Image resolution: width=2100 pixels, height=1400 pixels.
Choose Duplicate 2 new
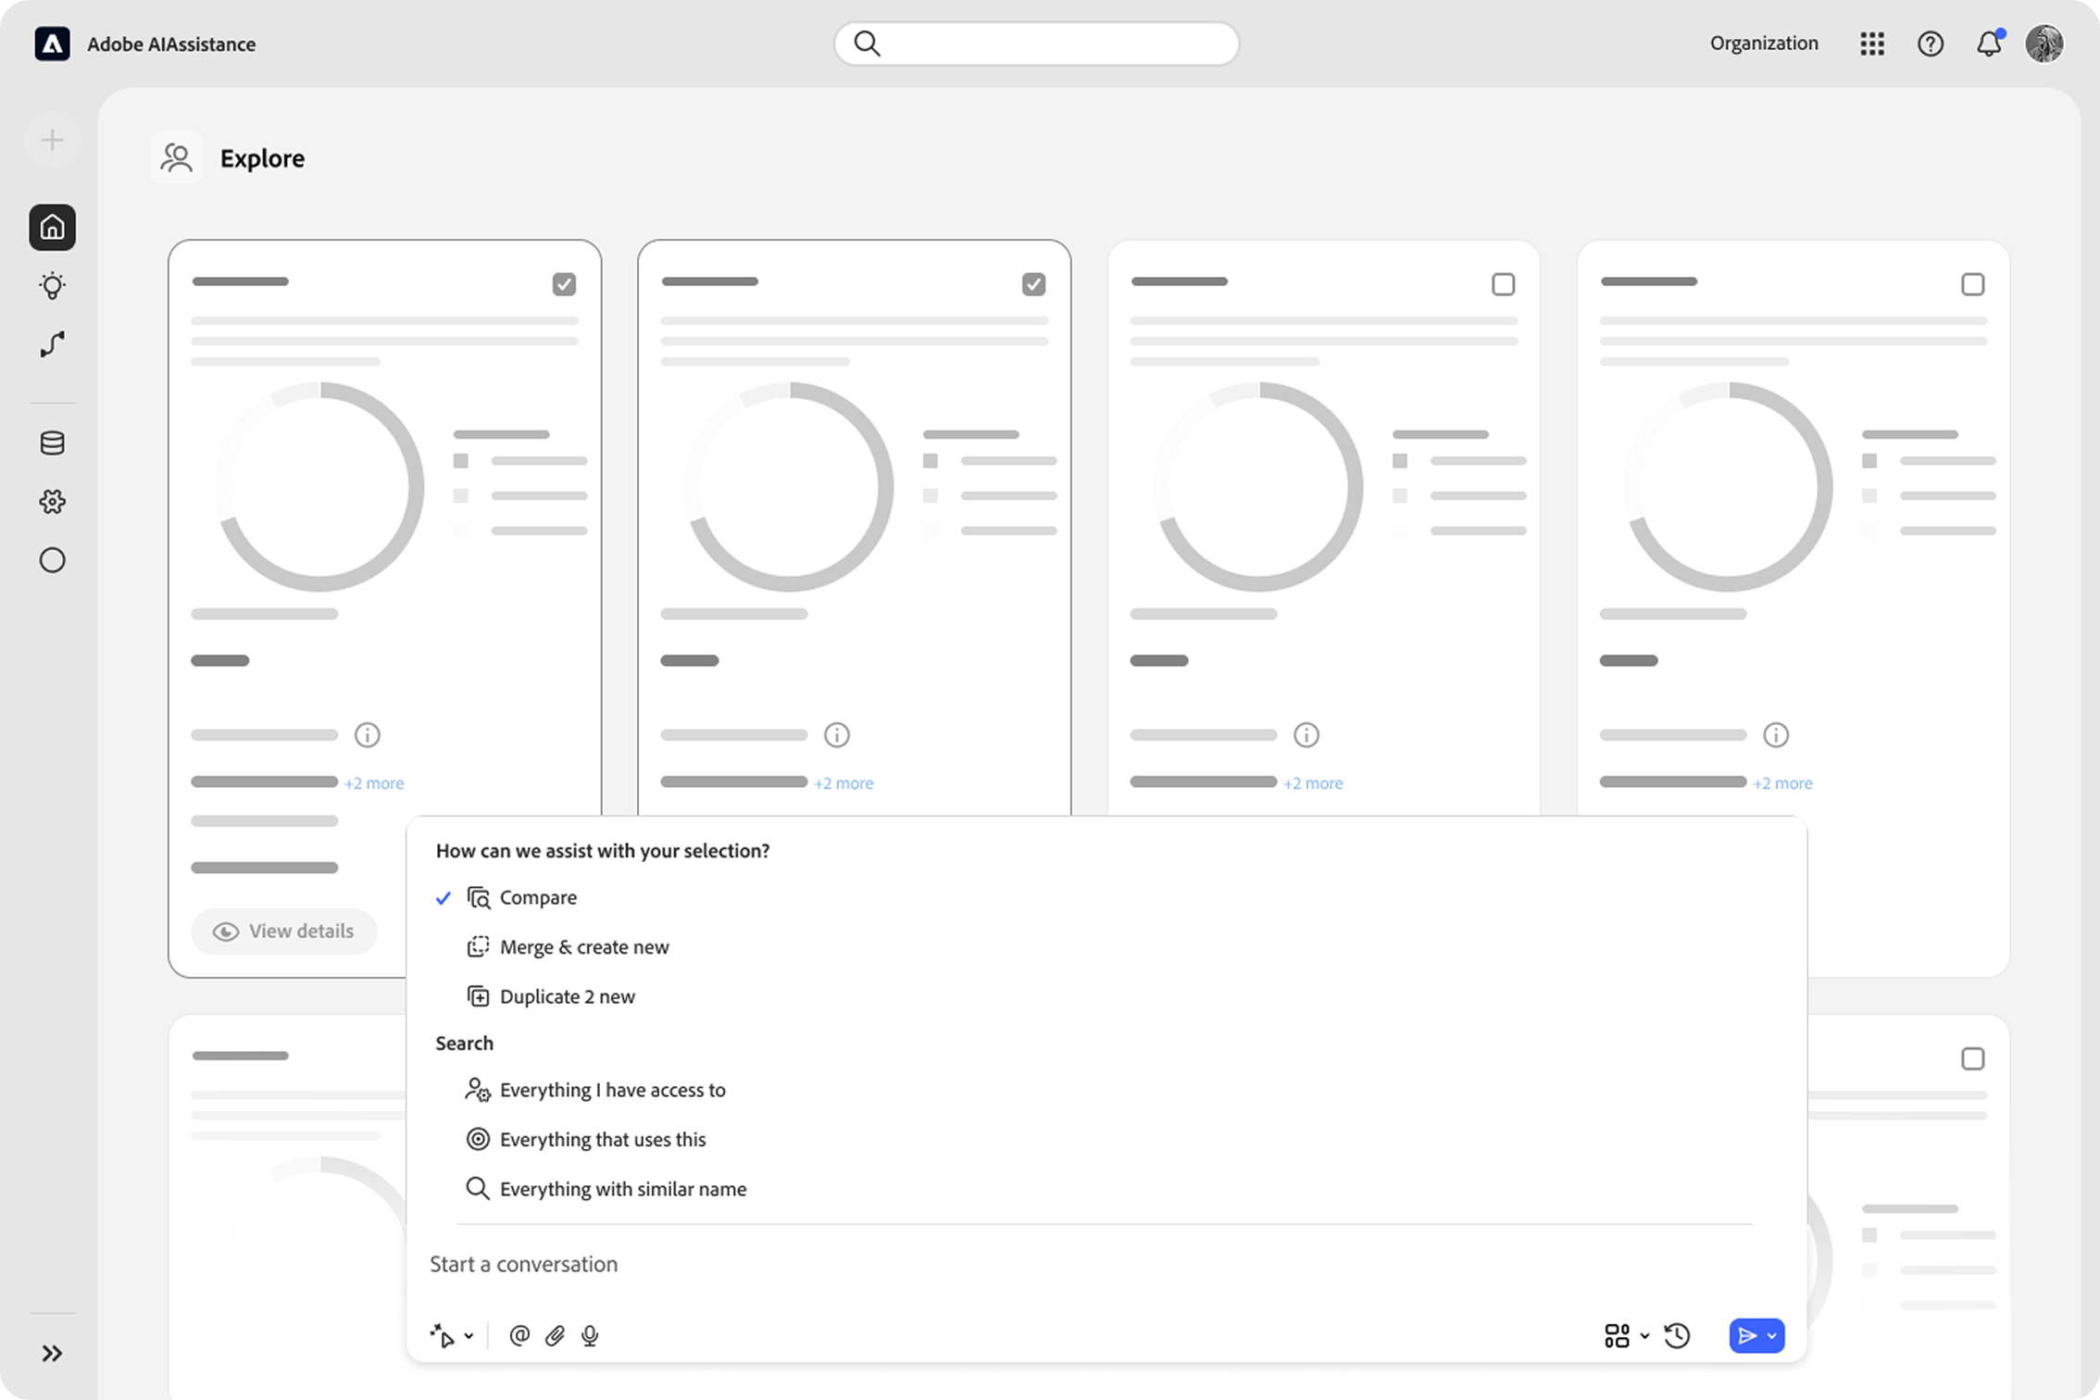pyautogui.click(x=568, y=996)
